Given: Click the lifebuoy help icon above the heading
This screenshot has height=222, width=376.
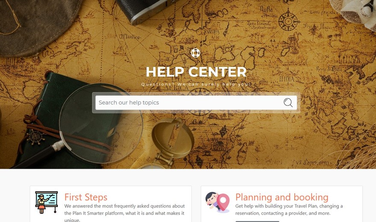Looking at the screenshot, I should [x=195, y=53].
